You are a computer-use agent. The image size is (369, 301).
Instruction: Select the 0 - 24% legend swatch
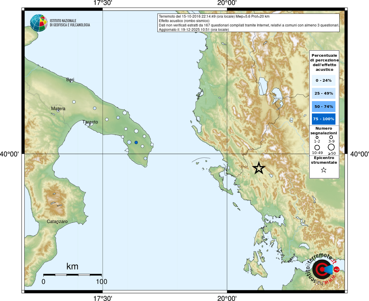click(x=323, y=80)
